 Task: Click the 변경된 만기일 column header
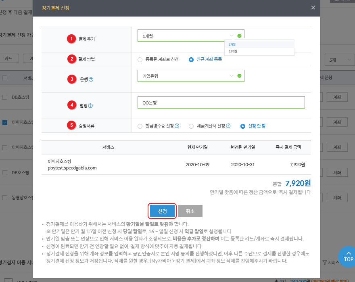click(x=243, y=147)
